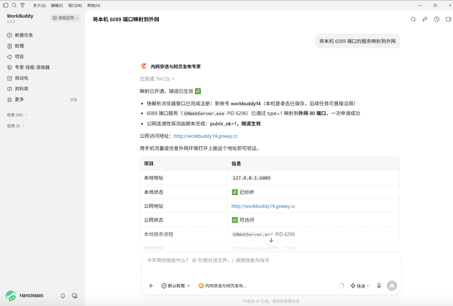Screen dimensions: 453x306
Task: Open the 默认权限 permission dropdown
Action: tap(176, 286)
